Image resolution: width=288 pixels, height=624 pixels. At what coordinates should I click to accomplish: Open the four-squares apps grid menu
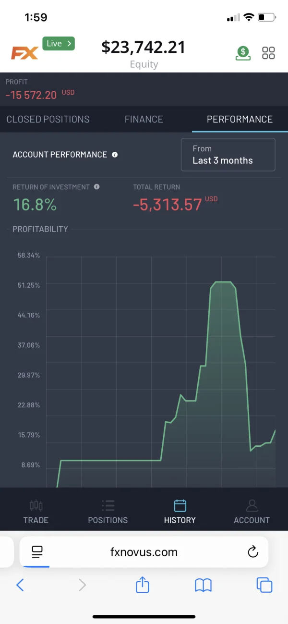click(268, 53)
